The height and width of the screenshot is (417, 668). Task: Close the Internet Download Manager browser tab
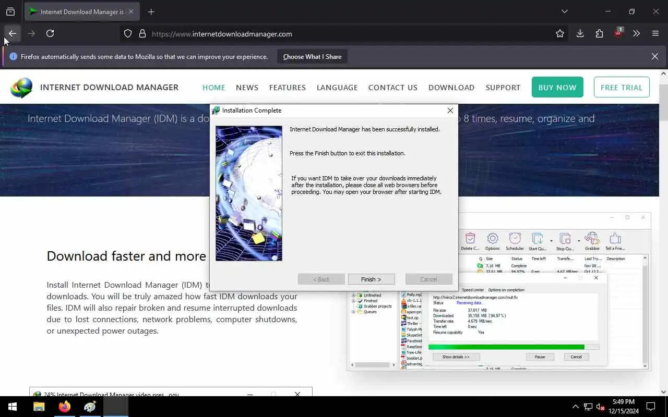coord(131,11)
